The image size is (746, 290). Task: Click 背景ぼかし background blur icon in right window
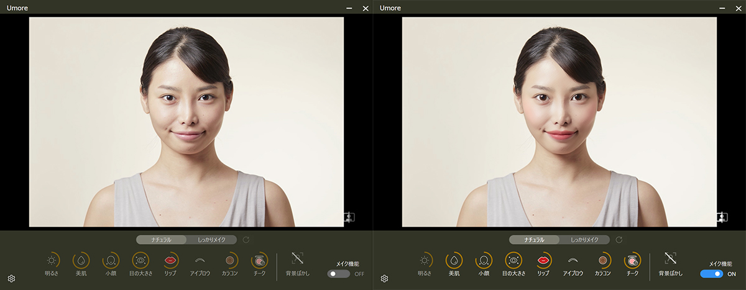(670, 258)
